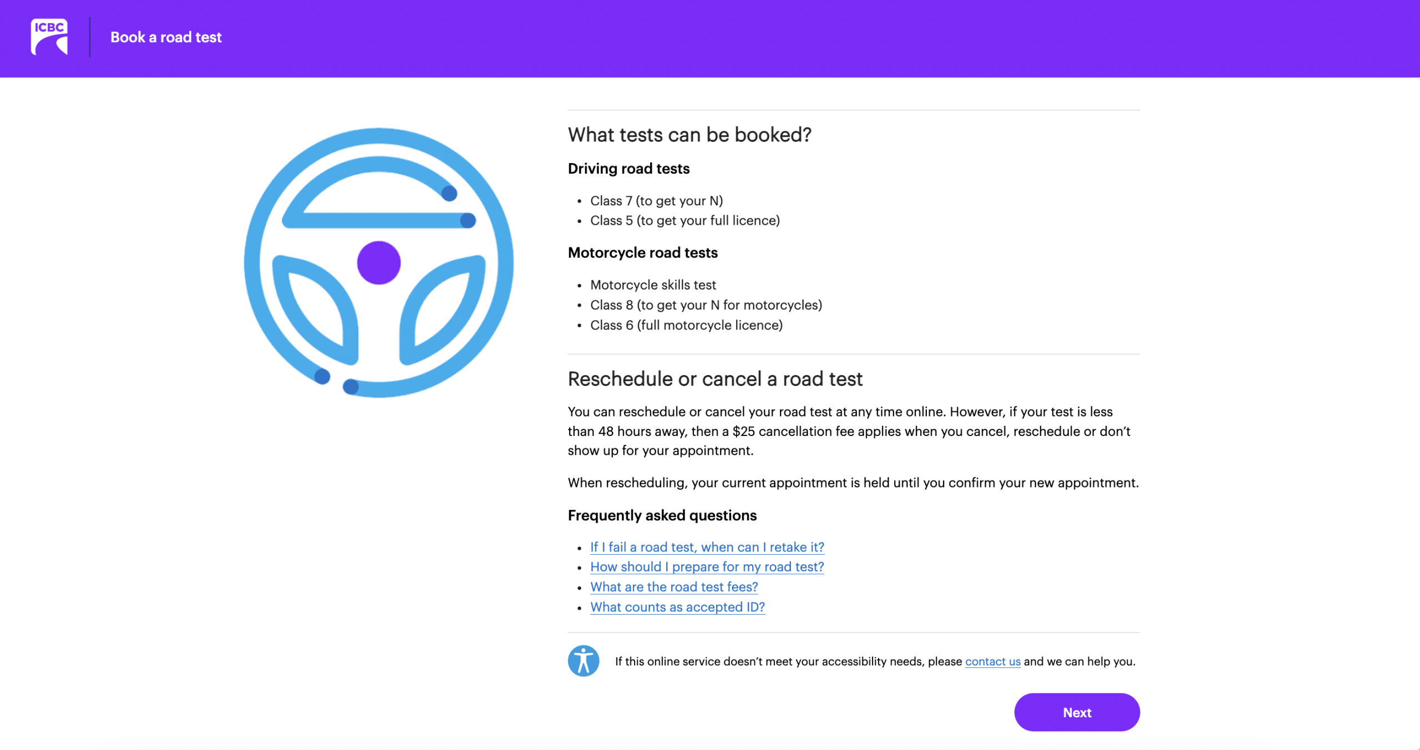This screenshot has width=1420, height=750.
Task: Click the ICBC logo in the header
Action: (49, 37)
